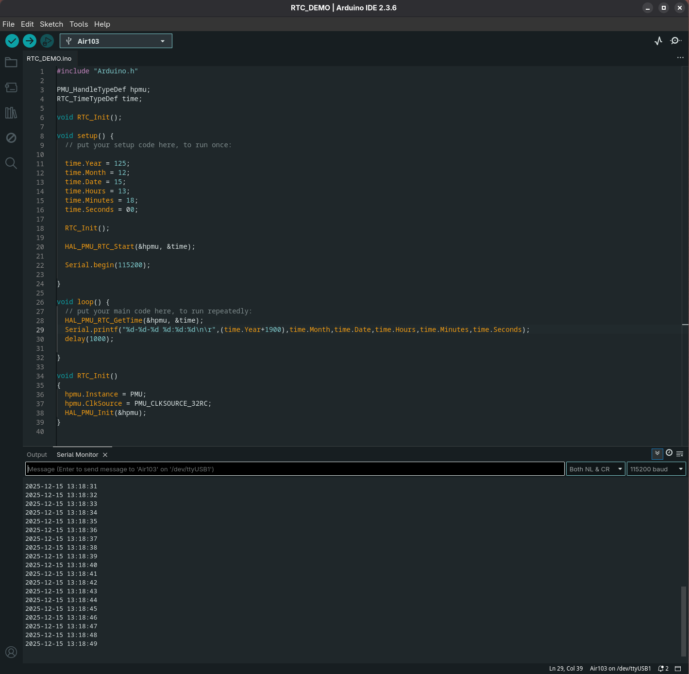This screenshot has width=689, height=674.
Task: Toggle autoscroll in Serial Monitor
Action: coord(657,453)
